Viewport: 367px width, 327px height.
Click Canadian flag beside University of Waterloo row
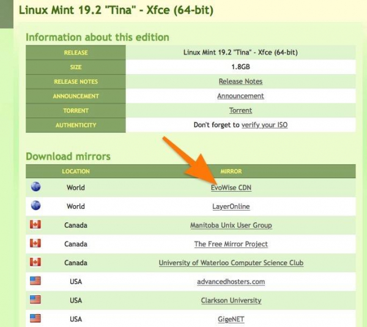[35, 262]
